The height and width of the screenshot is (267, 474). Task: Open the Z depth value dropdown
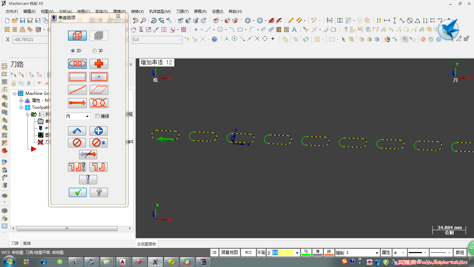pos(297,253)
